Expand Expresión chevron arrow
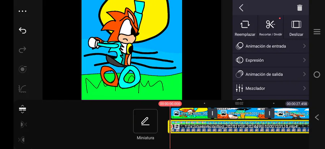Screen dimensions: 325x149 click(x=304, y=60)
